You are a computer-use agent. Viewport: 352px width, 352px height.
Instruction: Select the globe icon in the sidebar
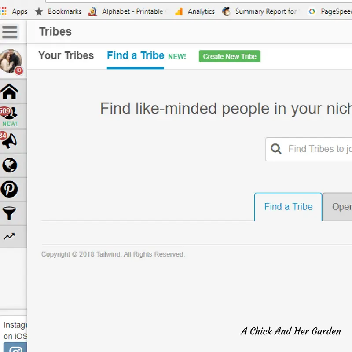(9, 165)
